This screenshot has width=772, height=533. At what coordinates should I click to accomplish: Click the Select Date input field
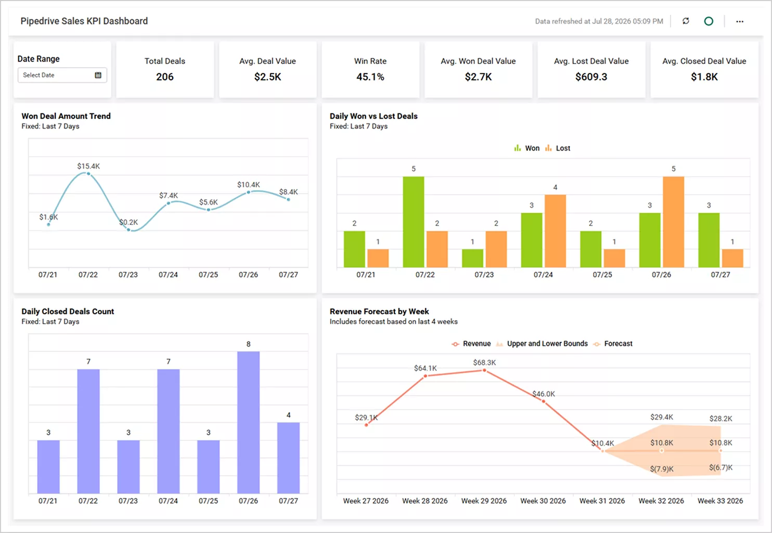pyautogui.click(x=62, y=75)
